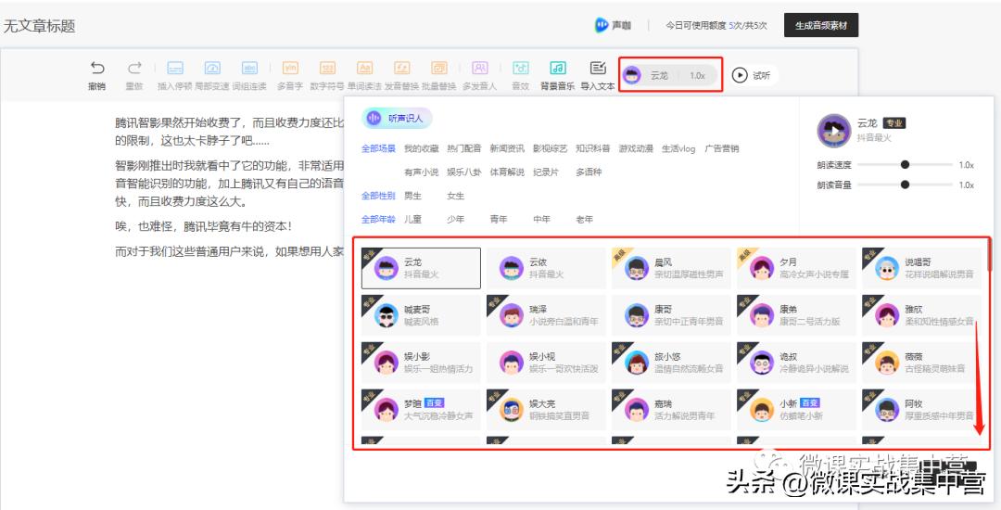The image size is (1001, 510).
Task: Adjust the 朗读速度 reading speed slider
Action: [905, 165]
